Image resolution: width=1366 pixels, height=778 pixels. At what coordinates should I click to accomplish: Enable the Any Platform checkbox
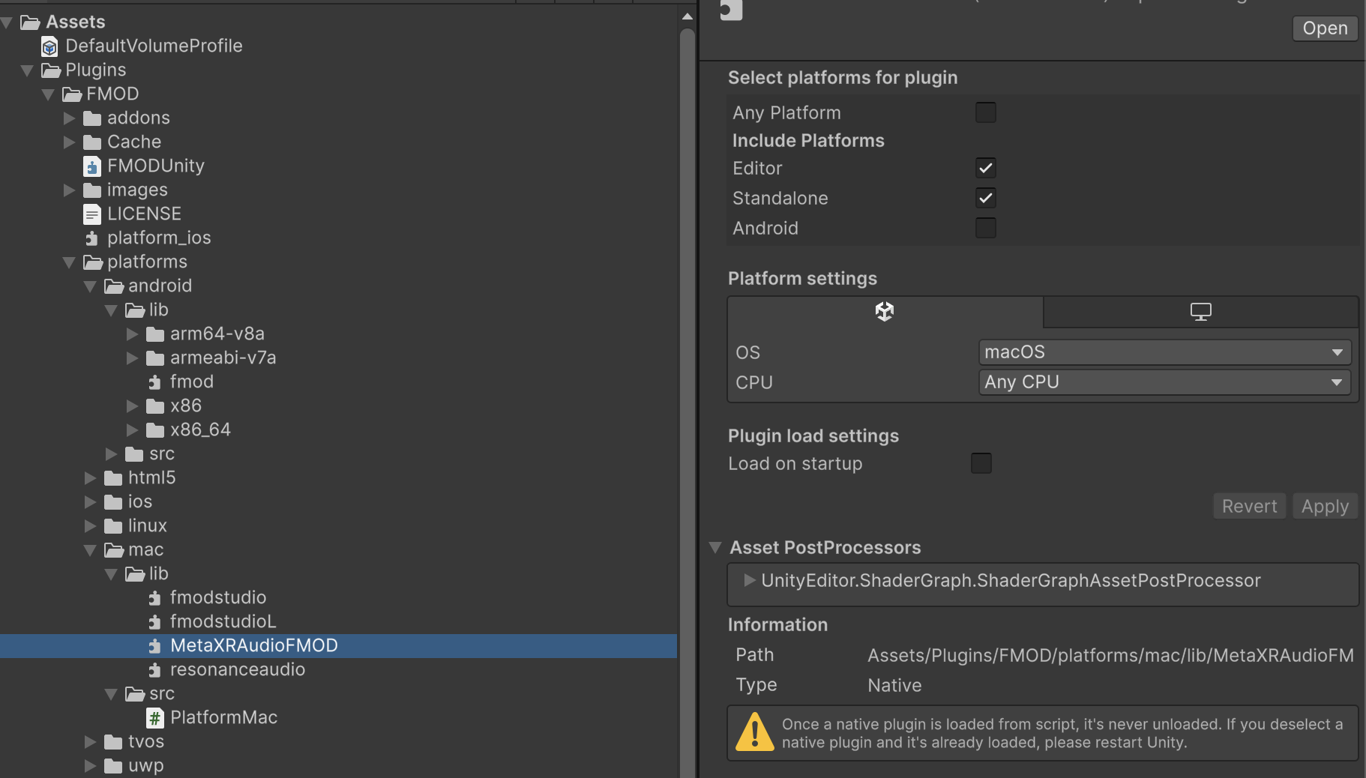[x=985, y=112]
